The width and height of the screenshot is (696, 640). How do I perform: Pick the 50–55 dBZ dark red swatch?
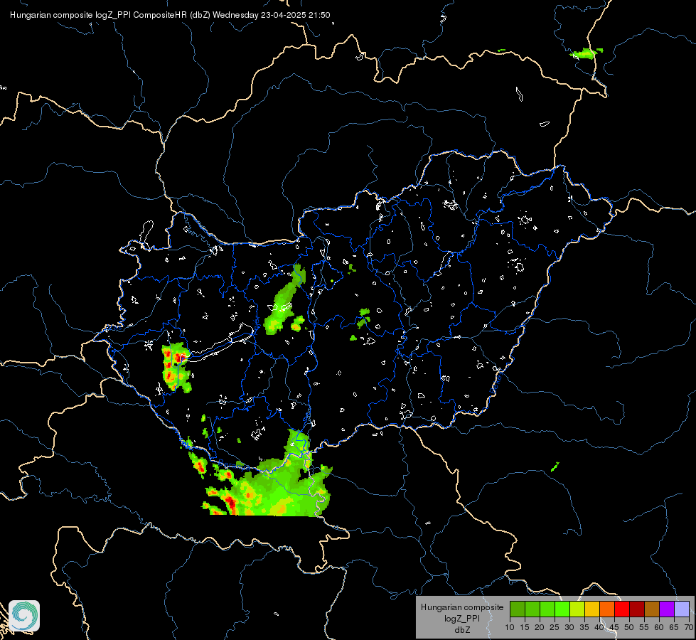[x=637, y=609]
